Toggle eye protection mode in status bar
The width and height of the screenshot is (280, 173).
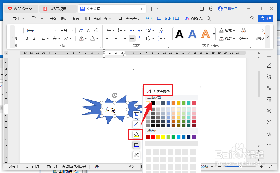tap(131, 166)
